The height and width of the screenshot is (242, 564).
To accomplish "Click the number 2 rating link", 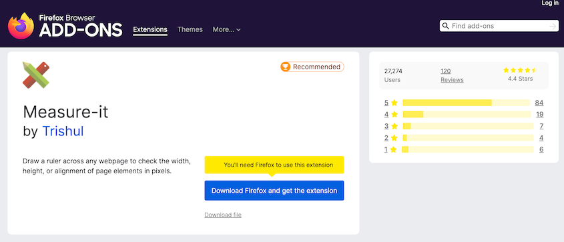I will coord(386,138).
